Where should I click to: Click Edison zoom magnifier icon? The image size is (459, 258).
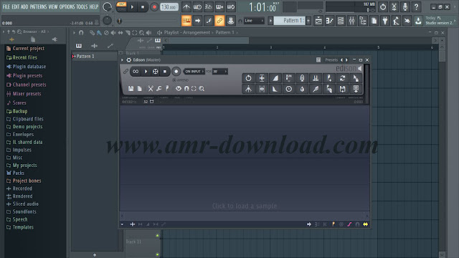point(202,88)
